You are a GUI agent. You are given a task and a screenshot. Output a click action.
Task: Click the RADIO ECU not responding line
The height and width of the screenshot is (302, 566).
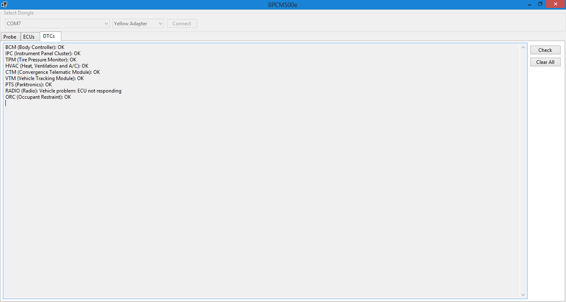click(63, 91)
